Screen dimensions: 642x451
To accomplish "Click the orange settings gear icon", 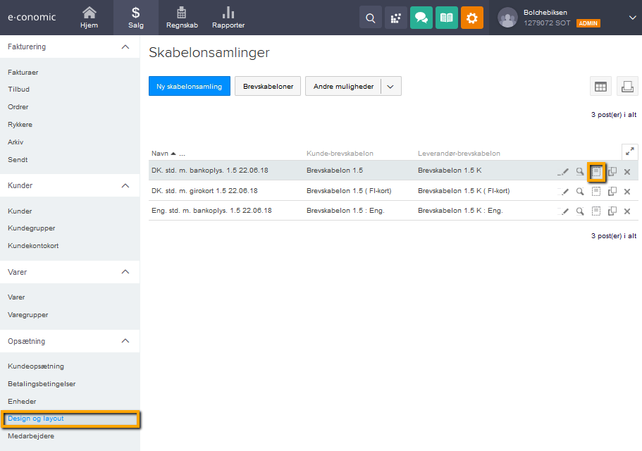I will pos(471,18).
